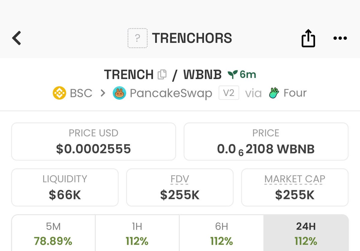Open the share sheet icon

[x=308, y=39]
